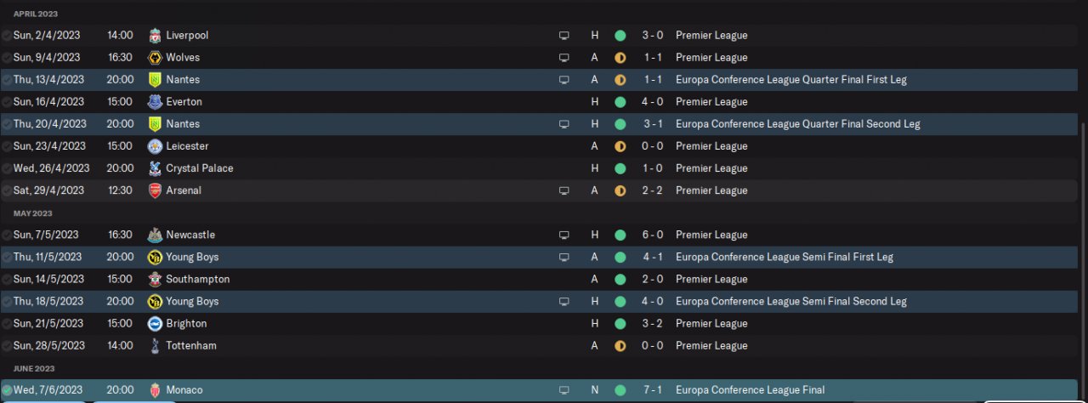The width and height of the screenshot is (1088, 403).
Task: Click the TV icon on Monaco final
Action: [564, 390]
